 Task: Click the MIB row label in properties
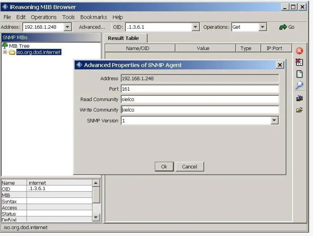[6, 195]
